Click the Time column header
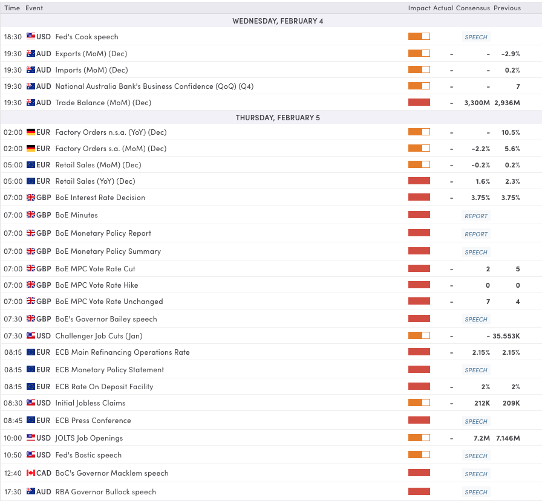542x501 pixels. click(12, 8)
